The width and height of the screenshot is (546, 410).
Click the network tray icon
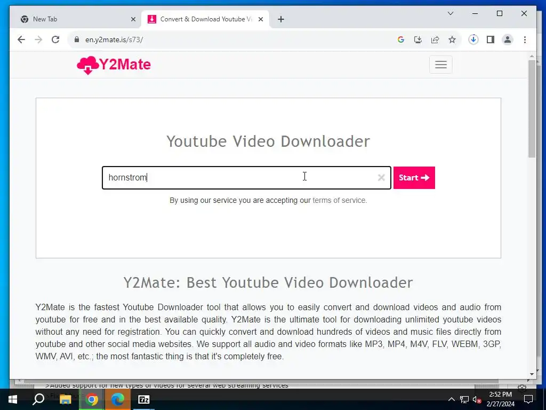pyautogui.click(x=464, y=399)
